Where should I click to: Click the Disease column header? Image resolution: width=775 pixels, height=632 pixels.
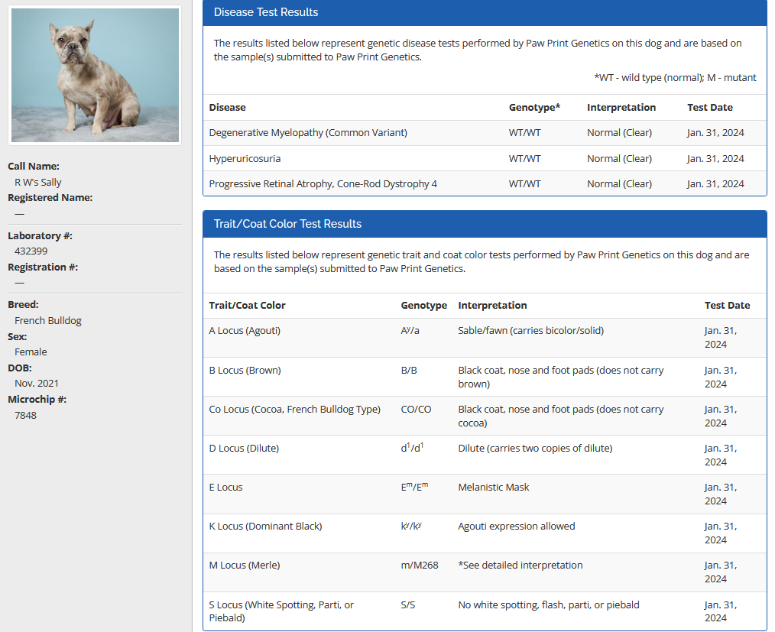pos(228,108)
